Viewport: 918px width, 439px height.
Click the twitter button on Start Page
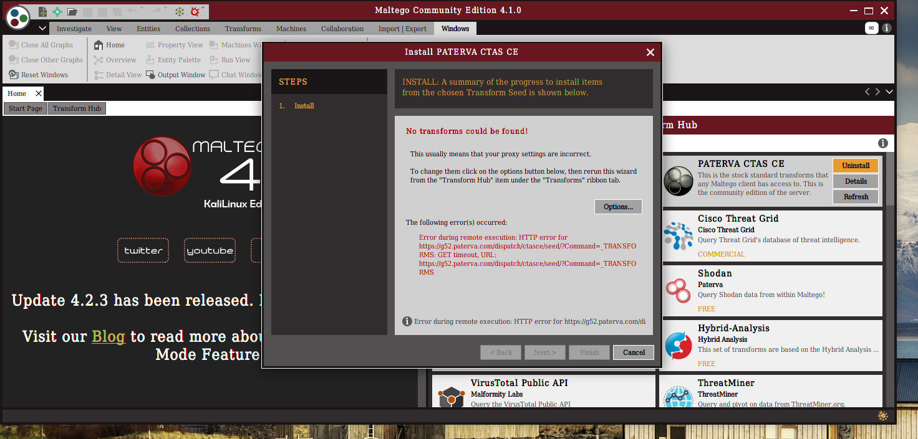[x=143, y=250]
